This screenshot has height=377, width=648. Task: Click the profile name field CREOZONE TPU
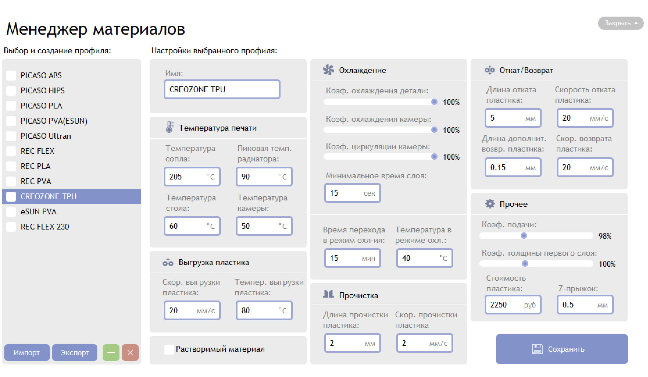click(222, 89)
